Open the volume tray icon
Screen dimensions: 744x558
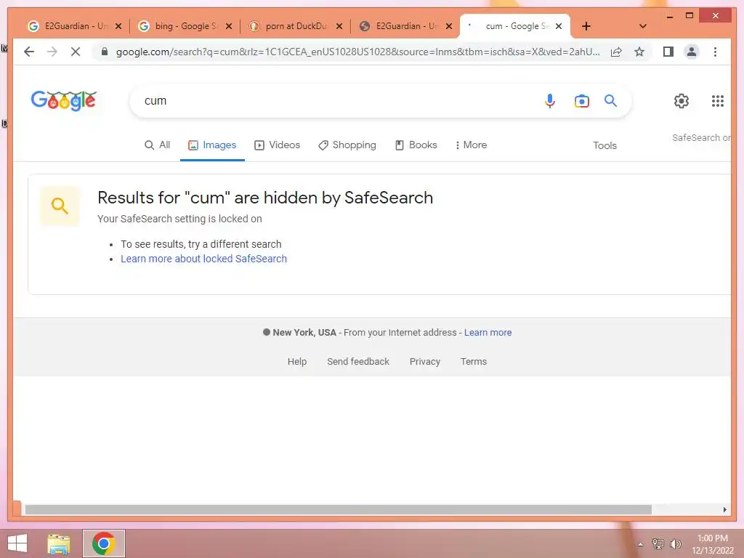tap(675, 543)
